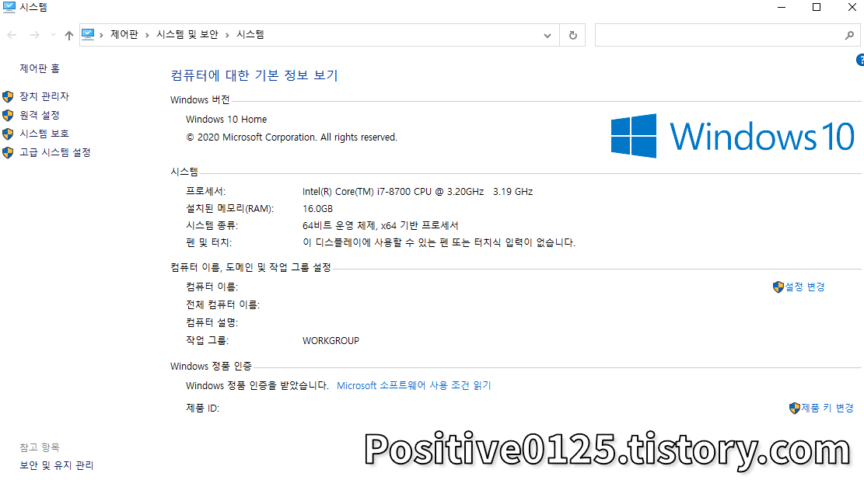Viewport: 864px width, 480px height.
Task: Click 제품 키 변경 link
Action: [827, 408]
